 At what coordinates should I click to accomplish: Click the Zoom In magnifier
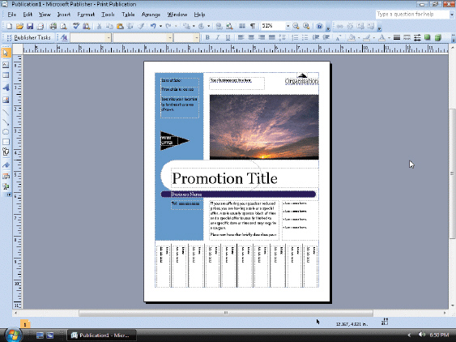(x=306, y=26)
